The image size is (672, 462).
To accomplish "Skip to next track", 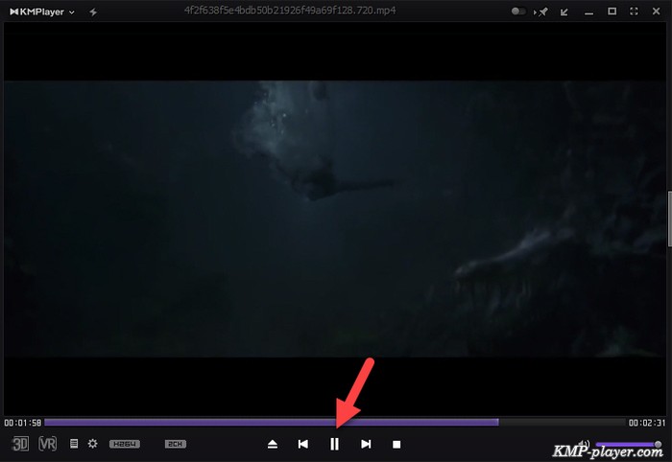I will [x=366, y=445].
